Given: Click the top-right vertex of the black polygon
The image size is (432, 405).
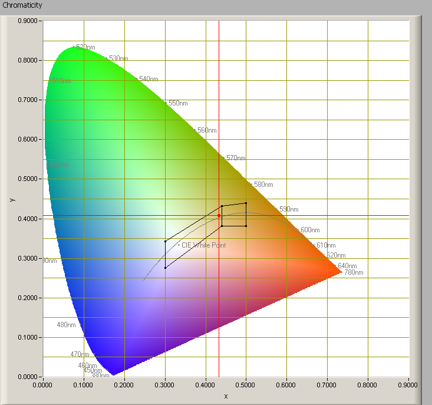Looking at the screenshot, I should [x=246, y=203].
